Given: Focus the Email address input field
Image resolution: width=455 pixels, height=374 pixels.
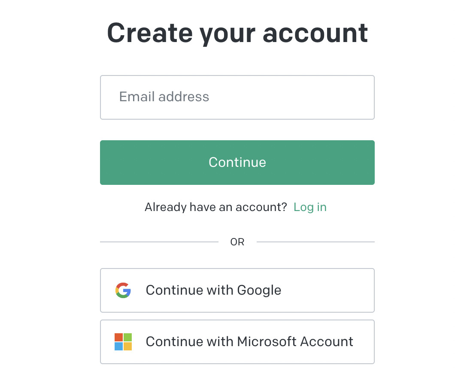Looking at the screenshot, I should point(237,97).
